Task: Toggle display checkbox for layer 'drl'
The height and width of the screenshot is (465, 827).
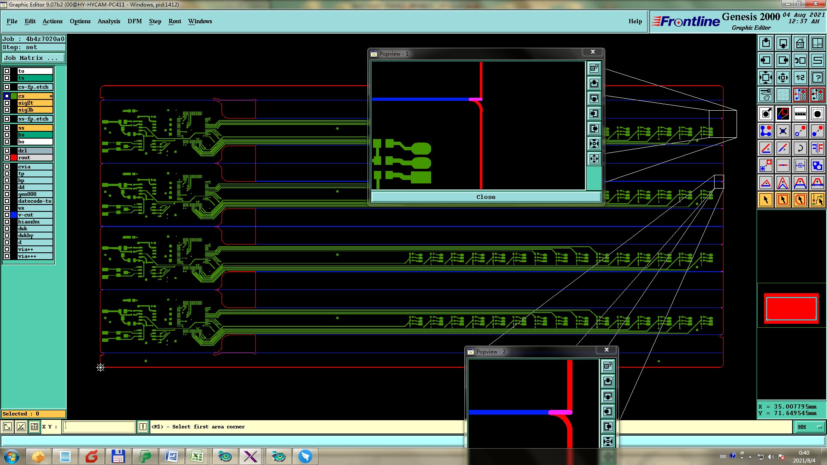Action: (7, 151)
